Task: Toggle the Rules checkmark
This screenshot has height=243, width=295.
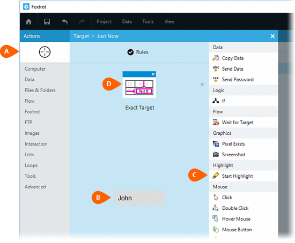Action: click(130, 52)
